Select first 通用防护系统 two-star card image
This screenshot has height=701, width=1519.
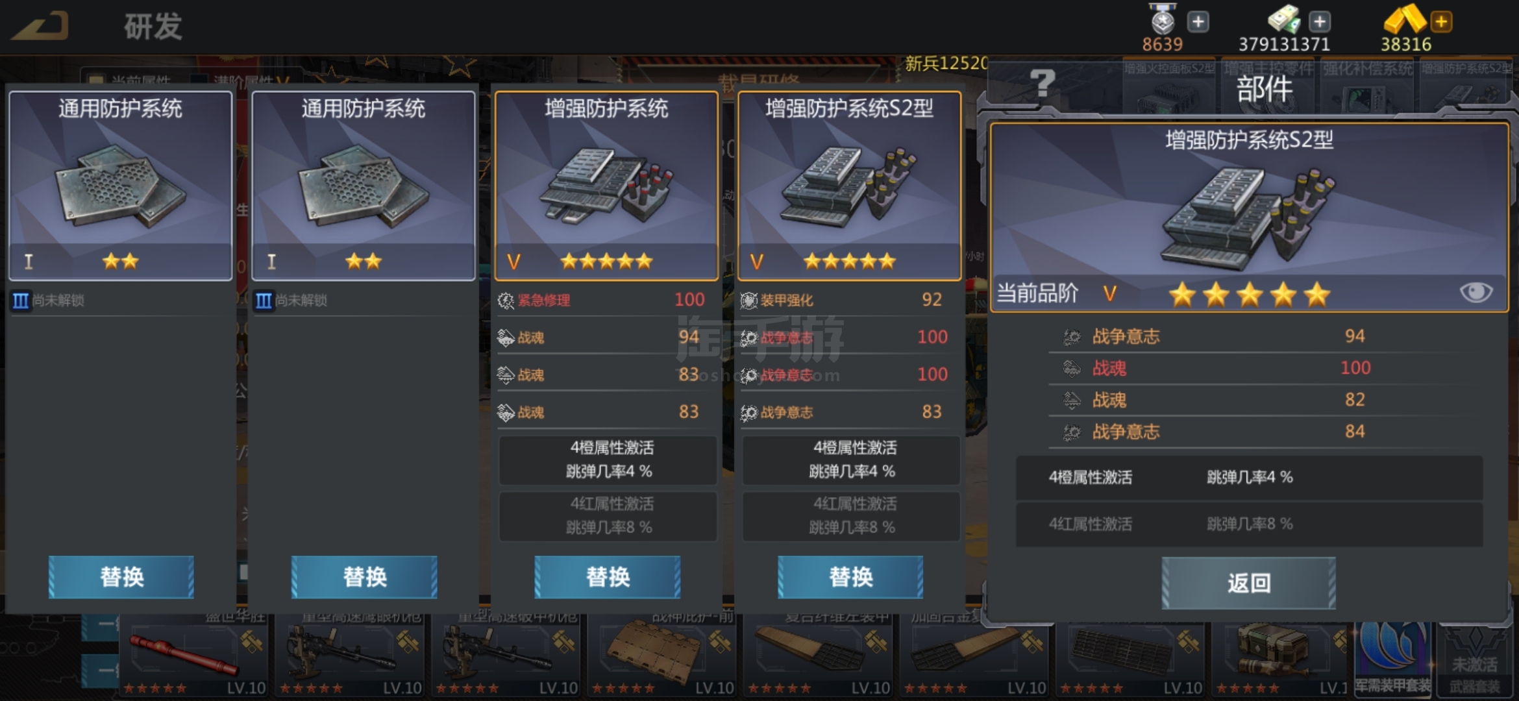click(x=120, y=186)
